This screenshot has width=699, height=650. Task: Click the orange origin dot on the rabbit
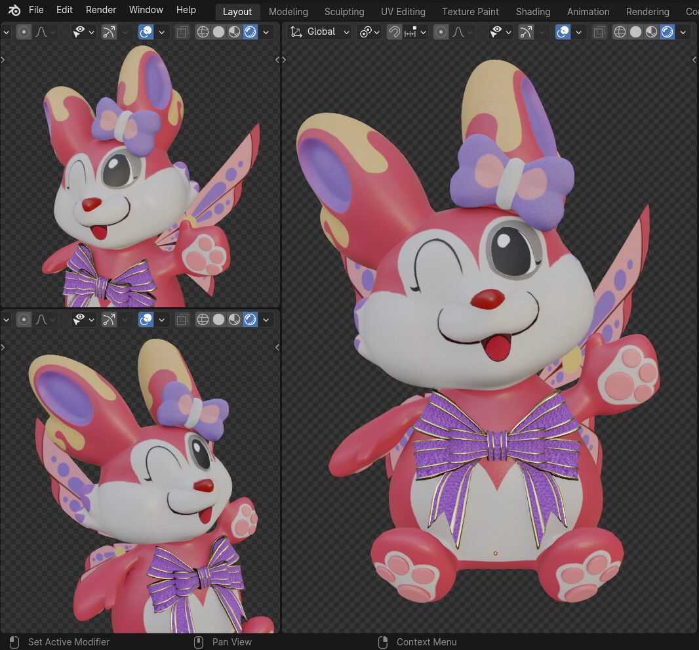point(494,553)
